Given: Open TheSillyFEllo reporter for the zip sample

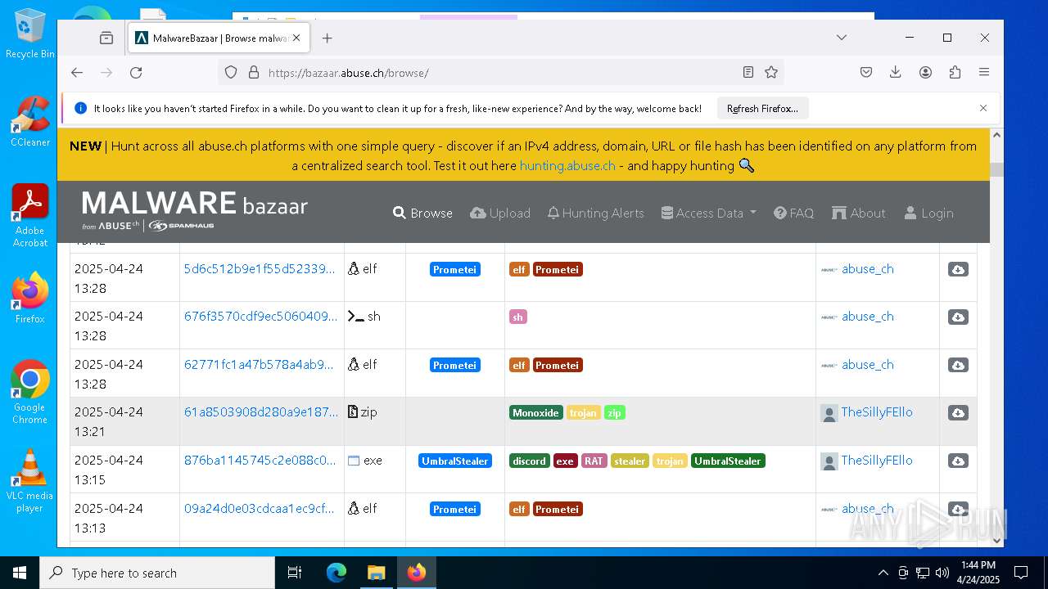Looking at the screenshot, I should (876, 411).
